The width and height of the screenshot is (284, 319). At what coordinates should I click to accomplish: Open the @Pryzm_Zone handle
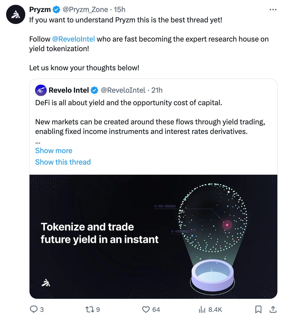point(85,10)
